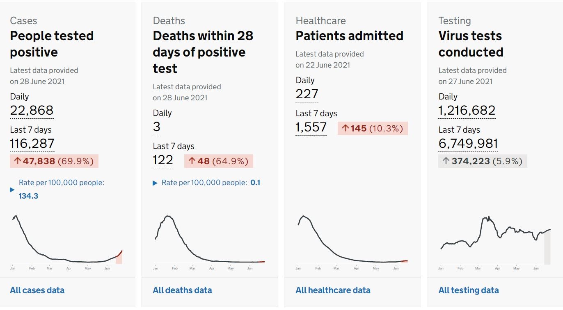Open All testing data link

coord(469,290)
